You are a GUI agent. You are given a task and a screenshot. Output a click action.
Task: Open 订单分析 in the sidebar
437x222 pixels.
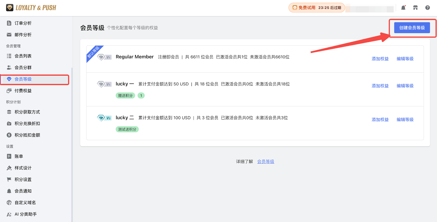pos(23,23)
